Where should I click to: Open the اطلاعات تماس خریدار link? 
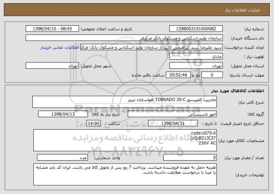[x=59, y=48]
